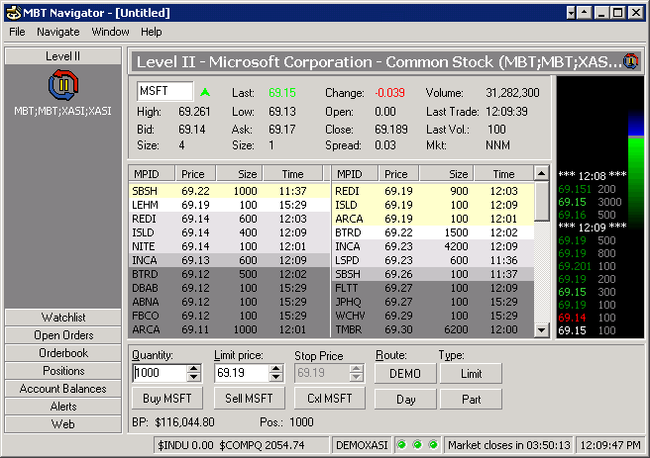Viewport: 650px width, 458px height.
Task: Open the Watchlist panel
Action: click(x=63, y=318)
